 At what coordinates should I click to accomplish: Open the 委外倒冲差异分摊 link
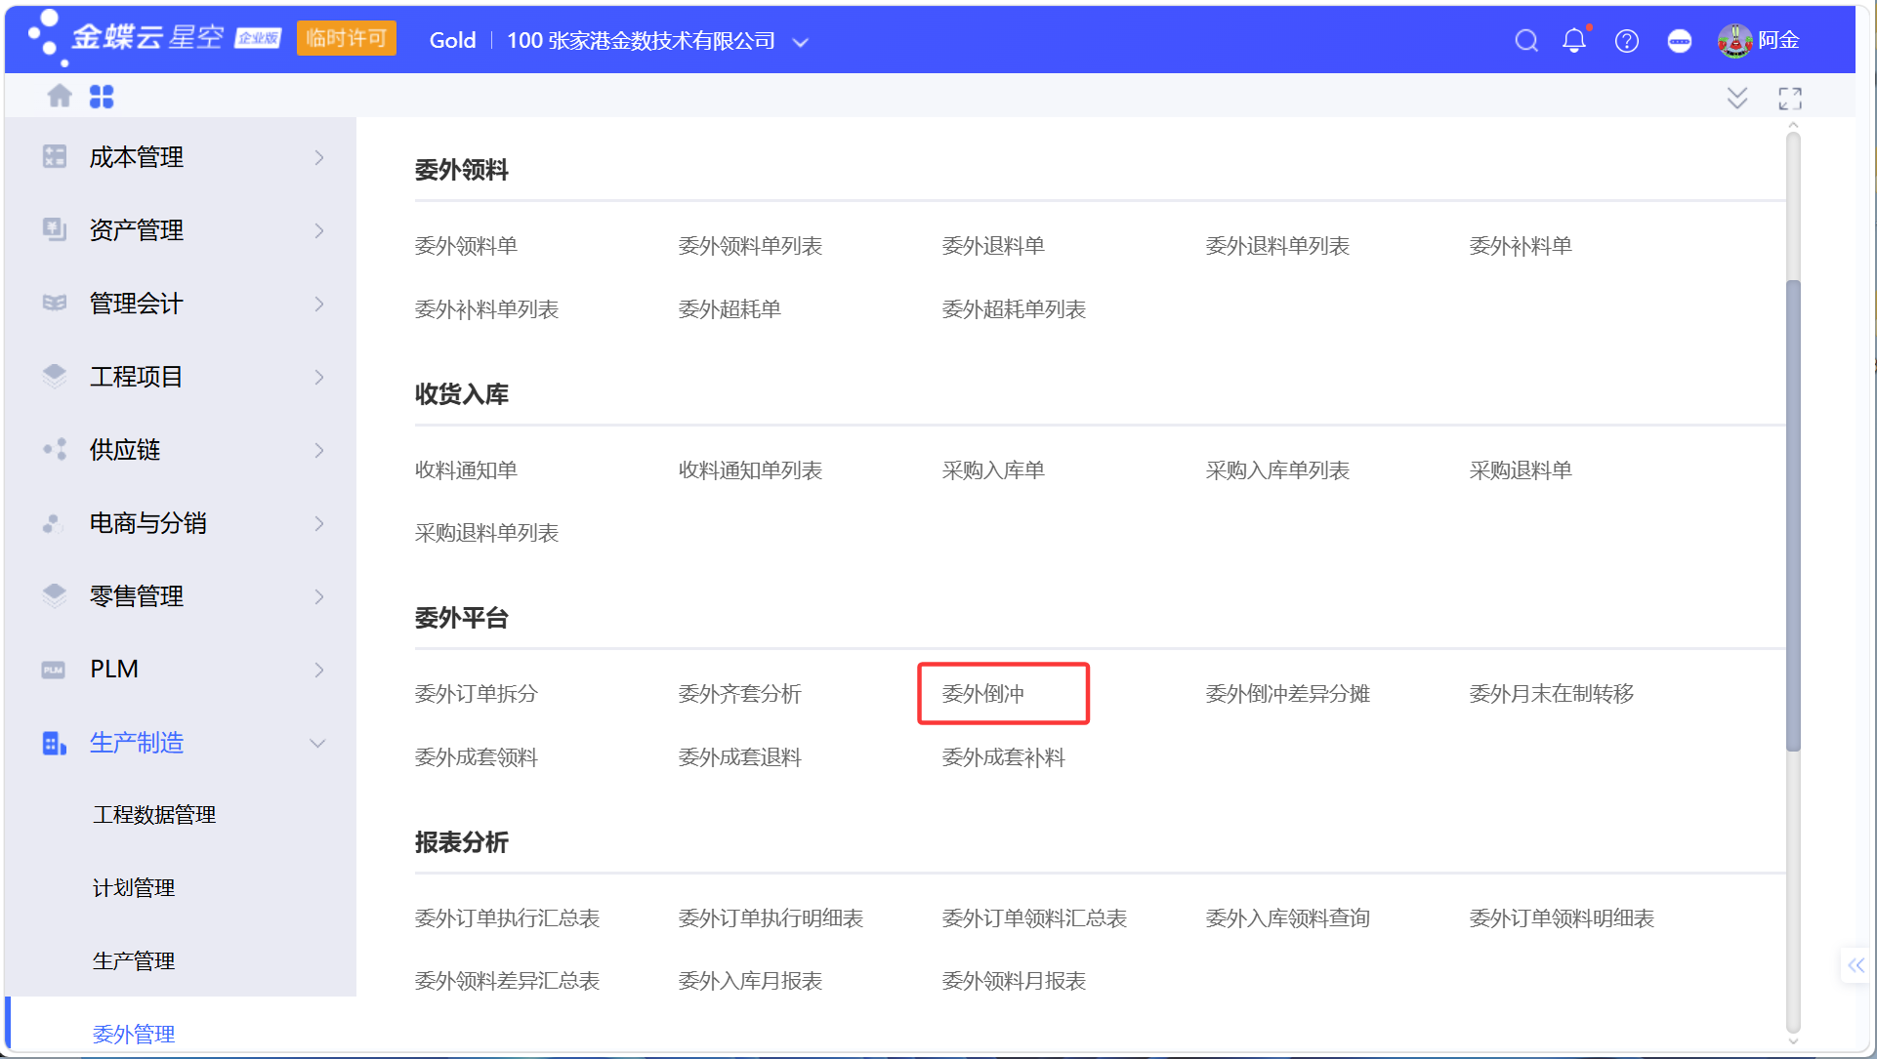coord(1287,693)
